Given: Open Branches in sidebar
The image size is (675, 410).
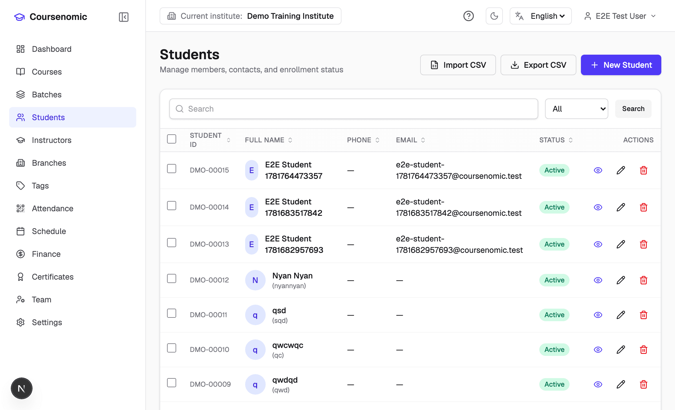Looking at the screenshot, I should pyautogui.click(x=73, y=163).
